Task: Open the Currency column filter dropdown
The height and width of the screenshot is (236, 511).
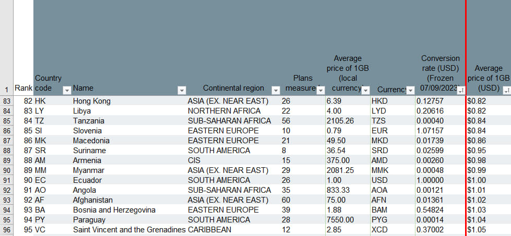Action: coord(410,90)
